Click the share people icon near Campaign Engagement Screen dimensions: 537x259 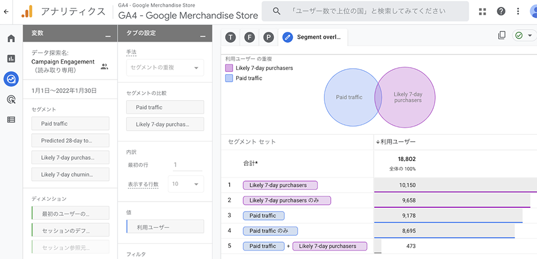[105, 67]
